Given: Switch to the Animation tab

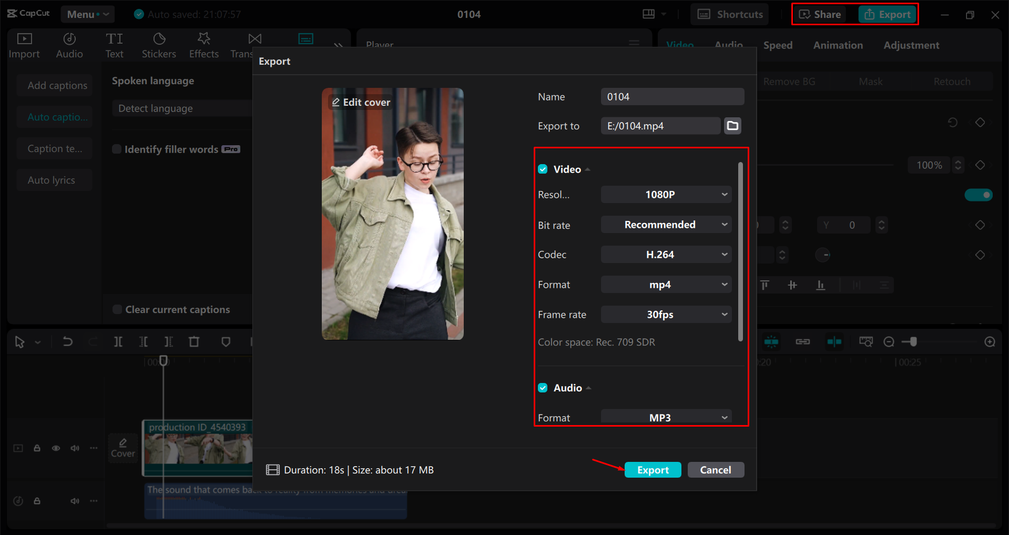Looking at the screenshot, I should coord(837,45).
